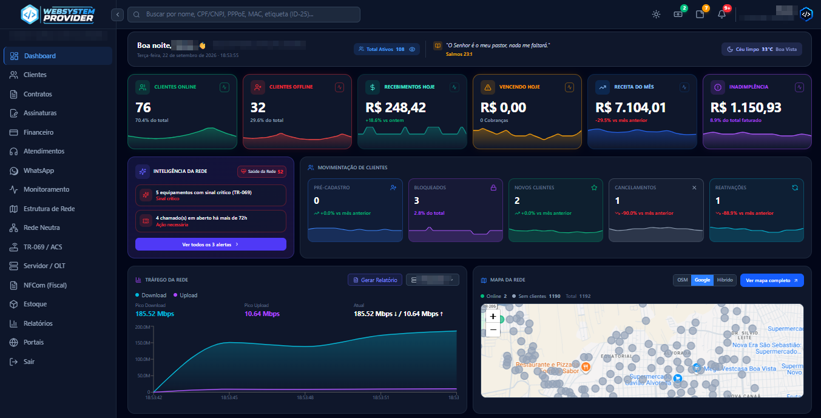The height and width of the screenshot is (418, 821).
Task: Log out with Sair
Action: pos(58,362)
